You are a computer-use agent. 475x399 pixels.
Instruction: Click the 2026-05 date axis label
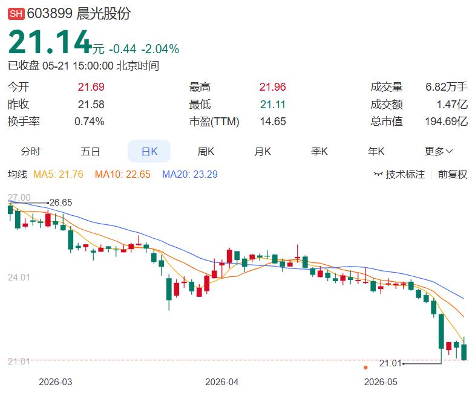tap(381, 381)
